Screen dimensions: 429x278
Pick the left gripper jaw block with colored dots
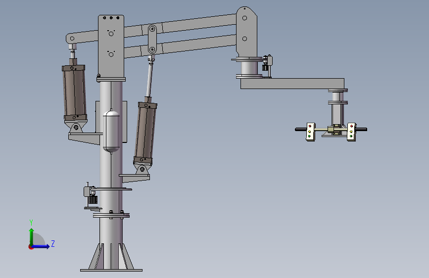pyautogui.click(x=311, y=132)
